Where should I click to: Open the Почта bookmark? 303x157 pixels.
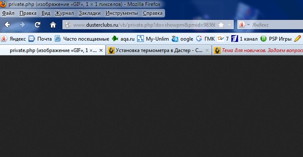click(x=40, y=39)
